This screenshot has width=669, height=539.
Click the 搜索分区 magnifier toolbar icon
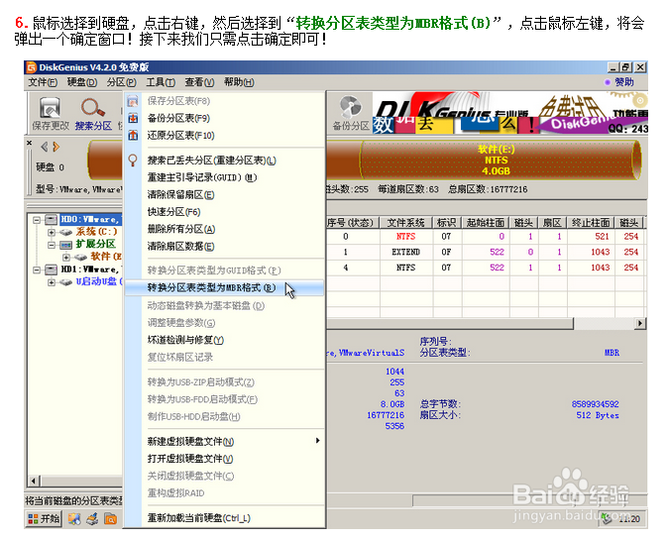tap(93, 107)
